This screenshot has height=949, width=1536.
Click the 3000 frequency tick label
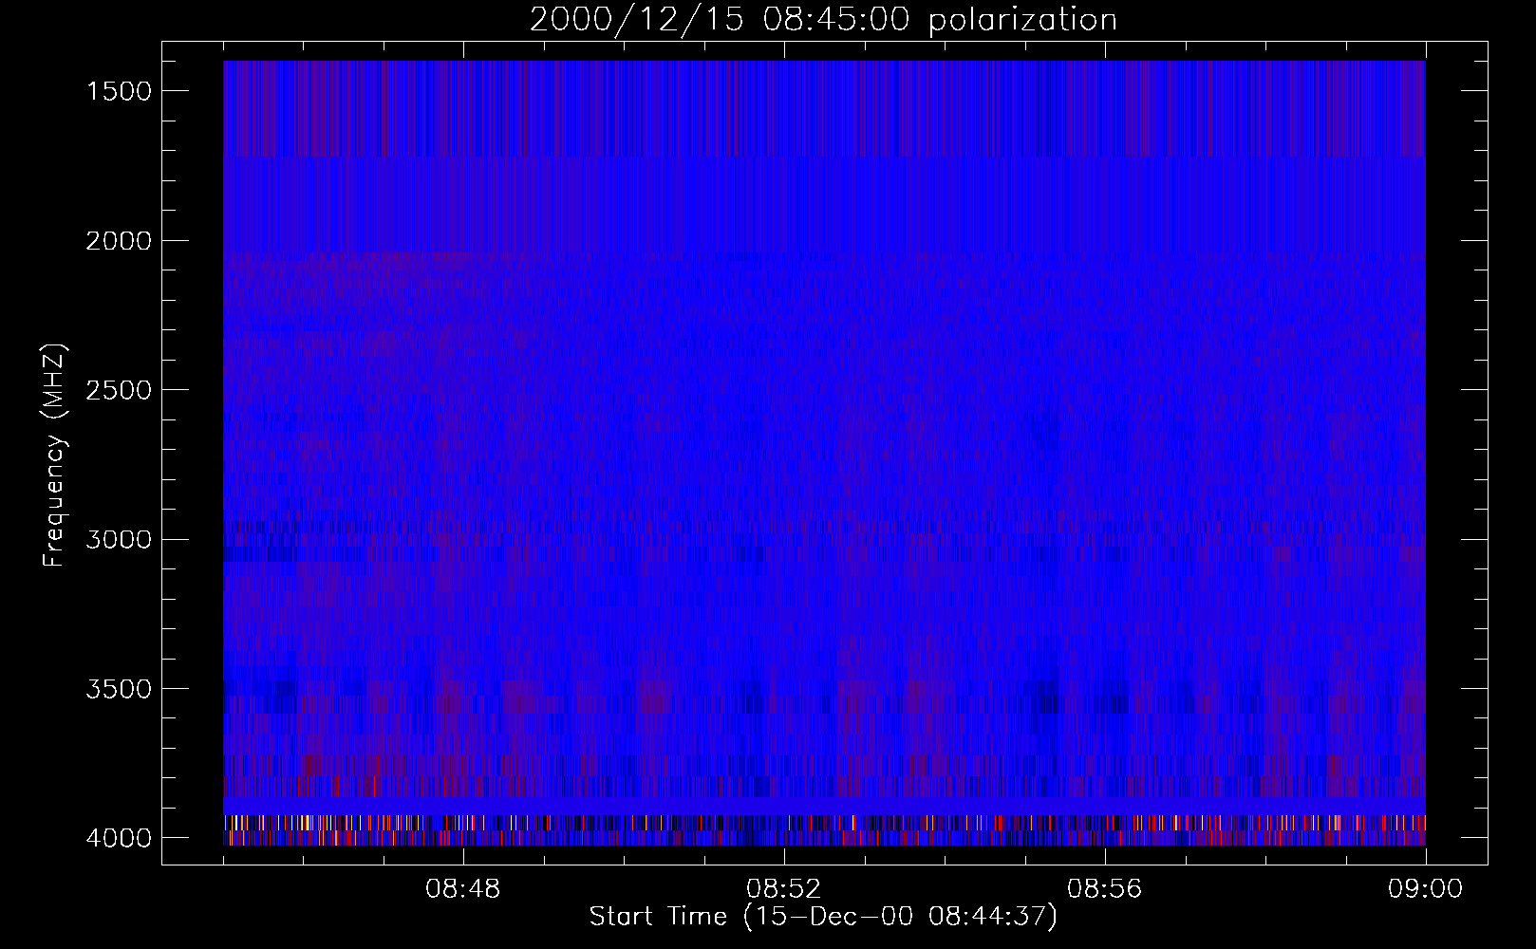click(119, 539)
